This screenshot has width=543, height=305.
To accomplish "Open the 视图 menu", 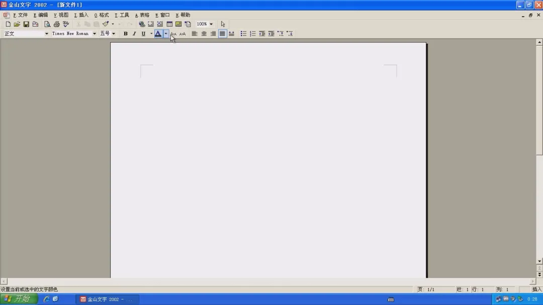I will 61,15.
